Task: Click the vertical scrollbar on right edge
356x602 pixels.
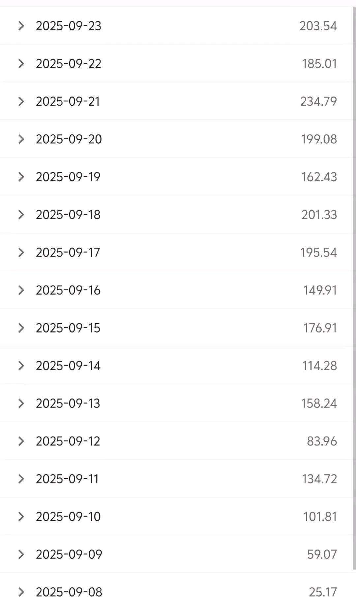Action: (x=354, y=287)
